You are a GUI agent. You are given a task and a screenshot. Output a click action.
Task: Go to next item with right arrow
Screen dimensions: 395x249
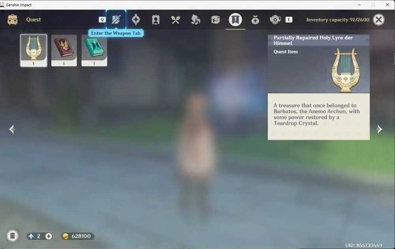click(379, 129)
